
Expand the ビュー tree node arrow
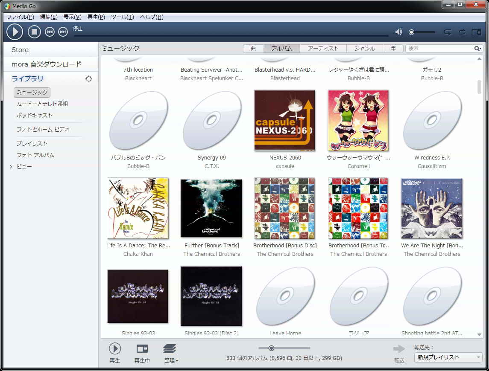click(x=11, y=167)
